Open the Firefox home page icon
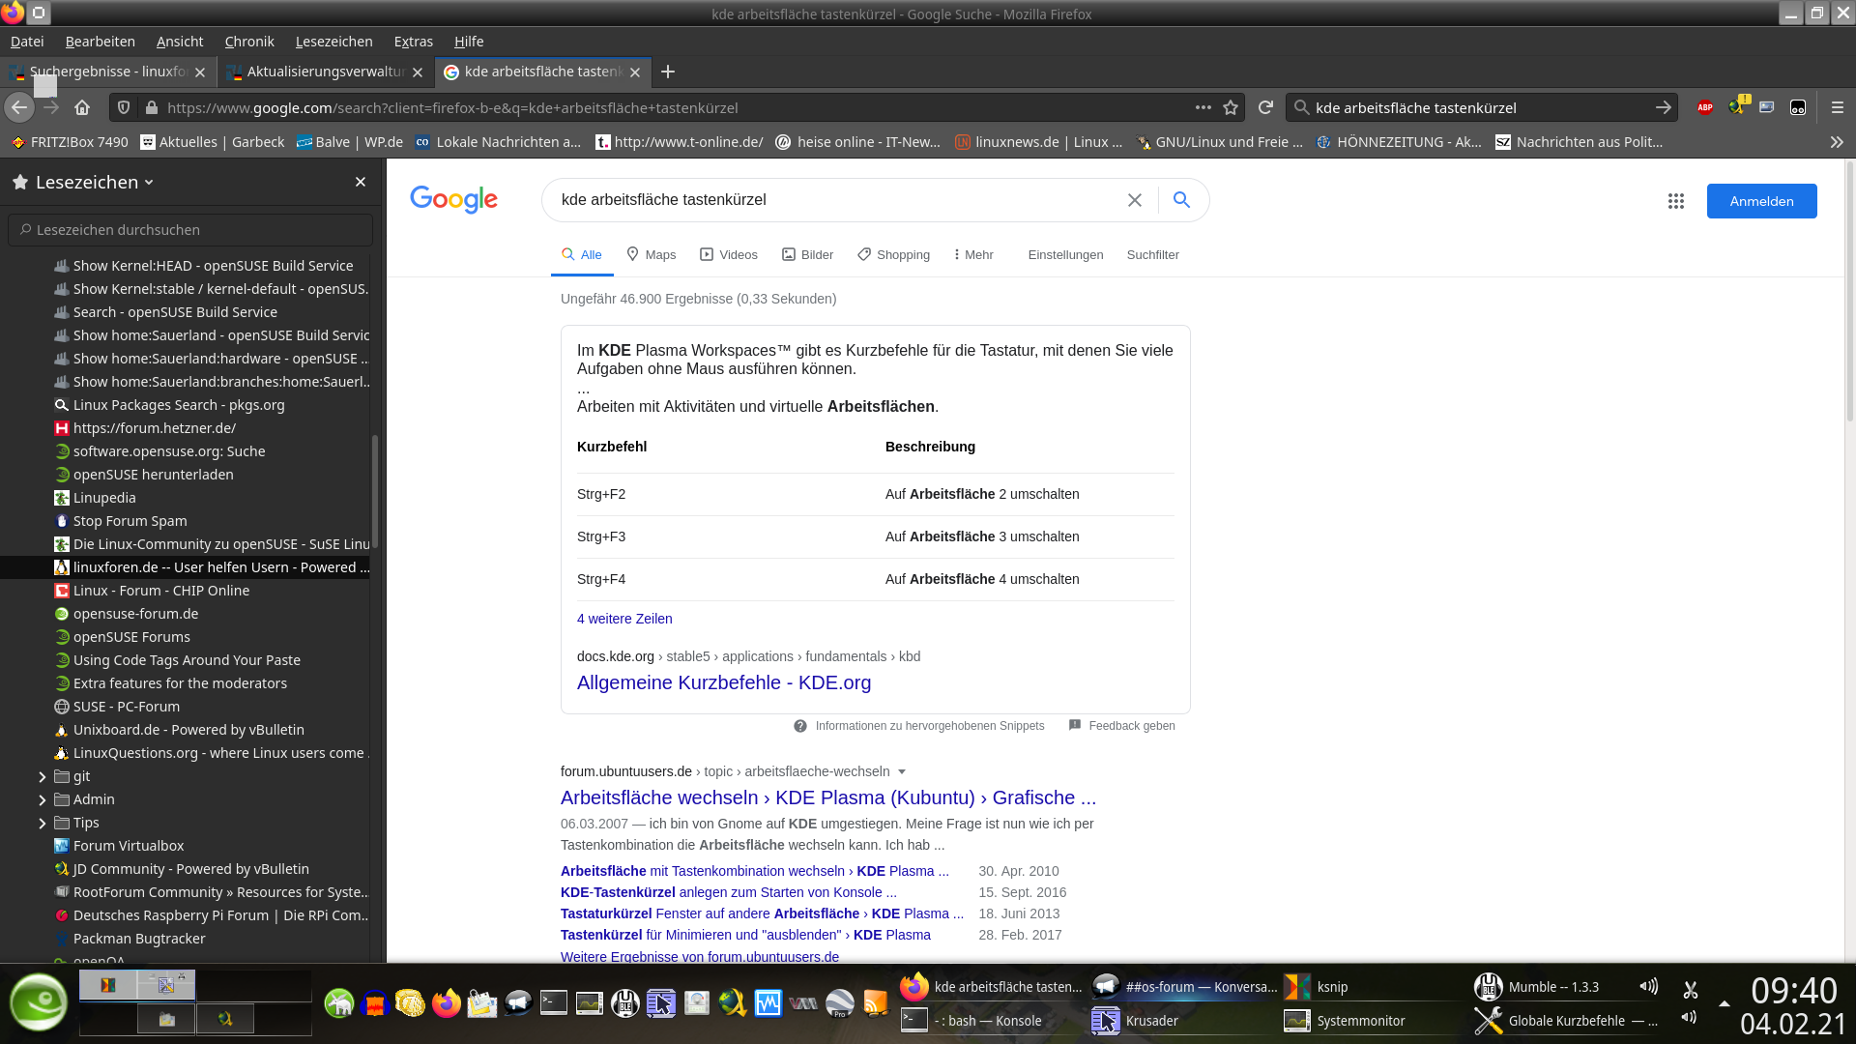 (x=82, y=107)
